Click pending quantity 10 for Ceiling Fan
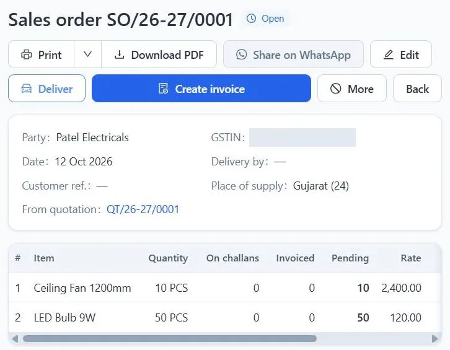Viewport: 450px width, 350px height. point(363,288)
